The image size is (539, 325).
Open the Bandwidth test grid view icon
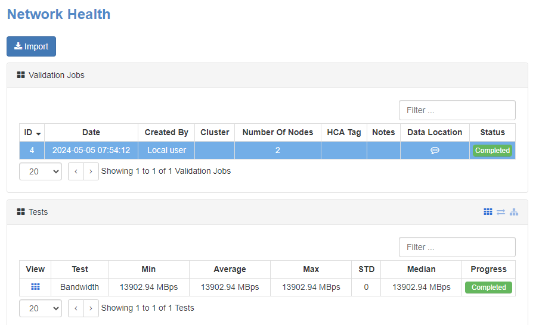35,287
